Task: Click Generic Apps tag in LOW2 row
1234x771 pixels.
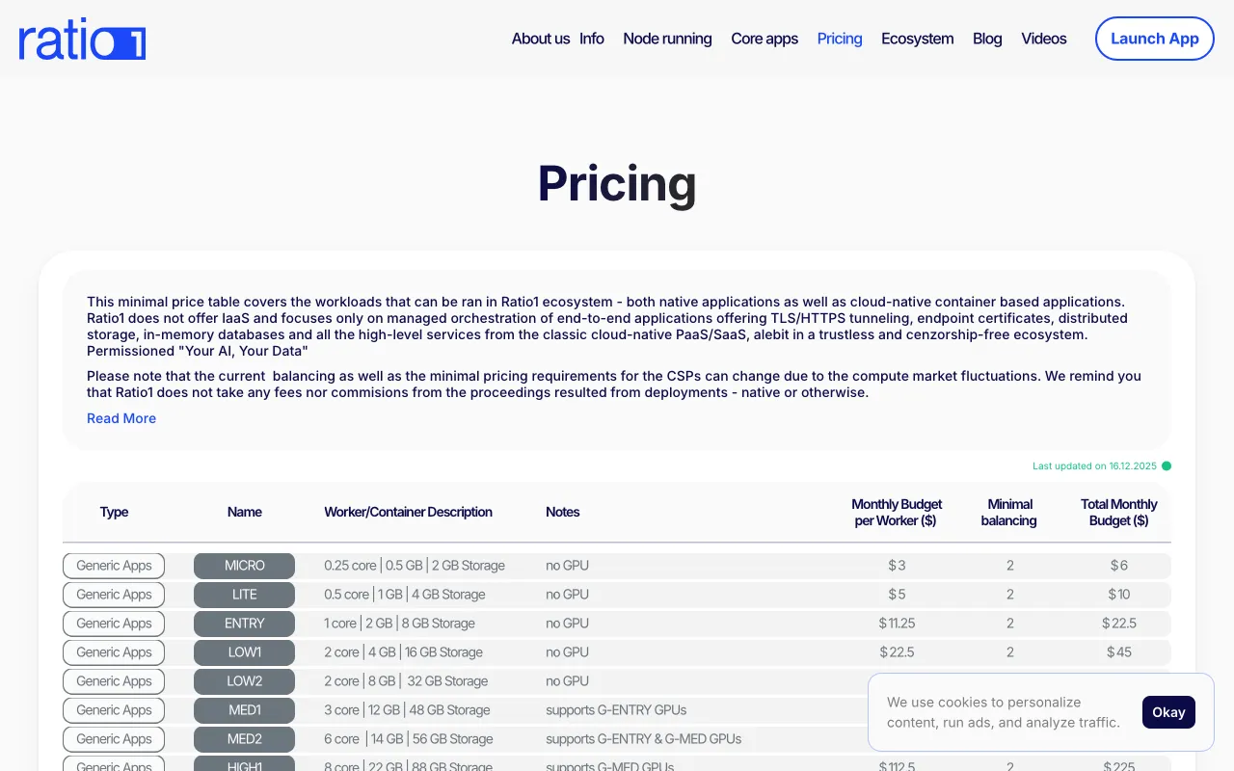Action: [114, 681]
